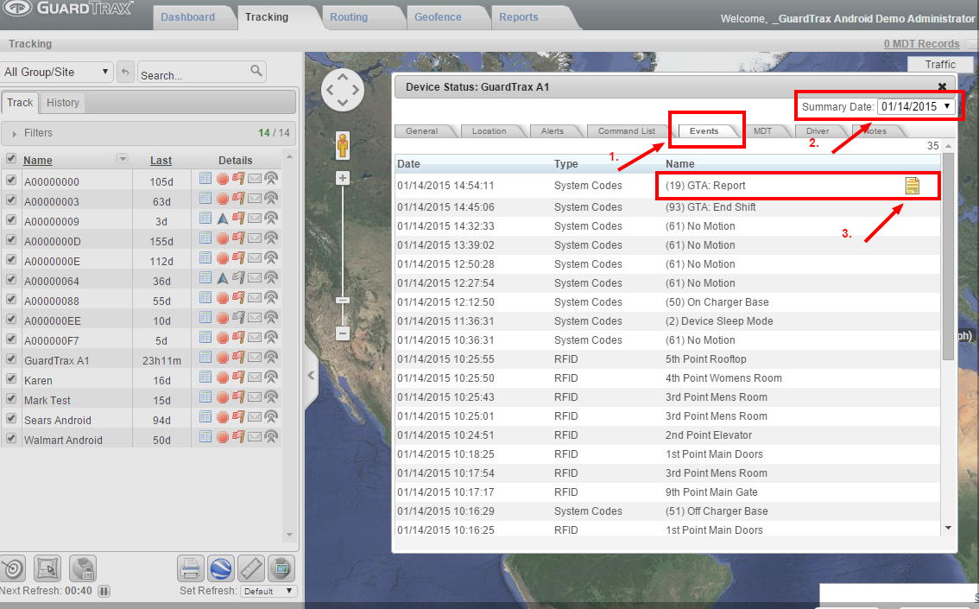Click the 0 MDT Records link
This screenshot has height=609, width=979.
click(x=921, y=44)
